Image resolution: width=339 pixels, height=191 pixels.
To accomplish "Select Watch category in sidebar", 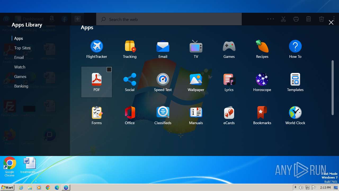I will [x=20, y=67].
